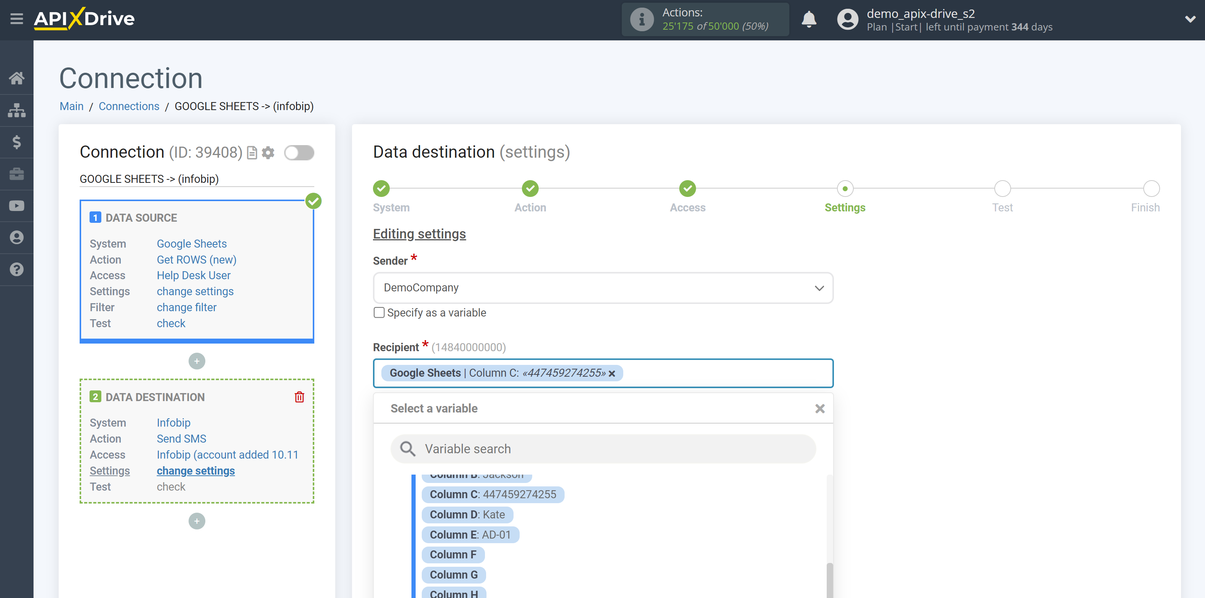The image size is (1205, 598).
Task: Toggle the connection on/off switch
Action: (x=299, y=153)
